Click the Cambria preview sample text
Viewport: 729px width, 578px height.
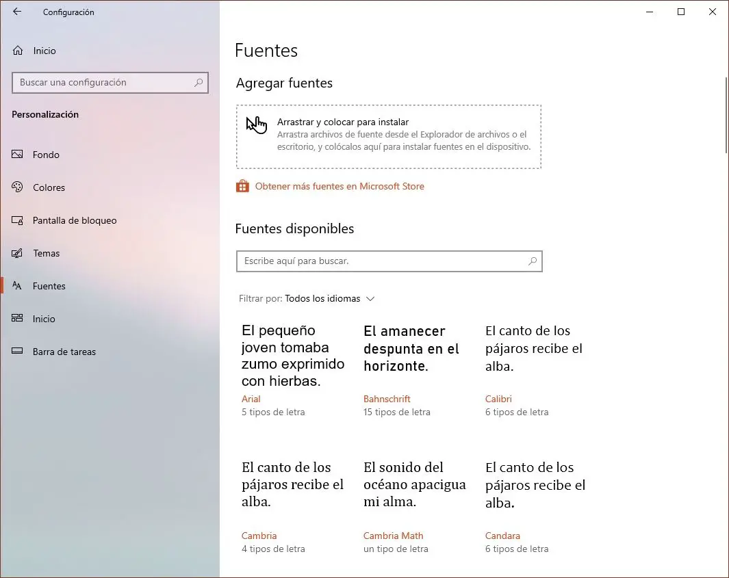292,484
